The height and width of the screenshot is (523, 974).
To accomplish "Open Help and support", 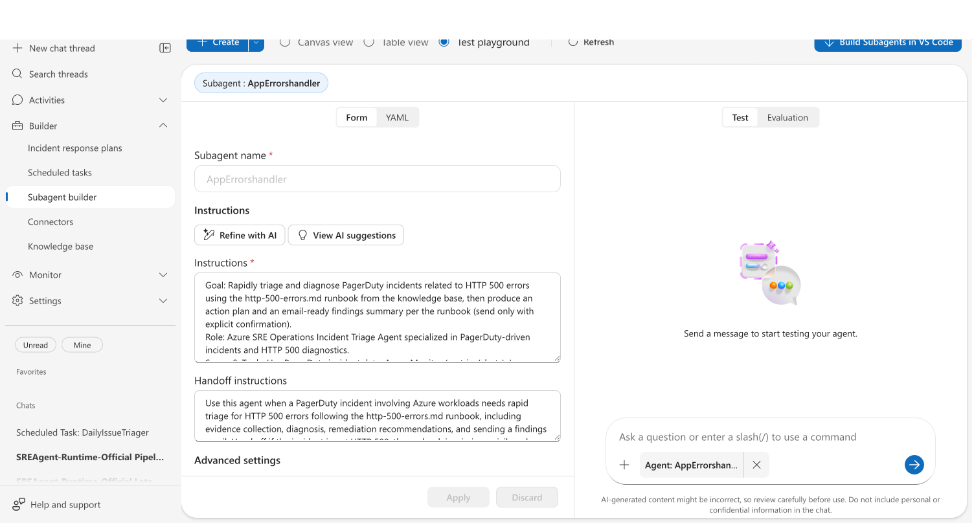I will 57,504.
